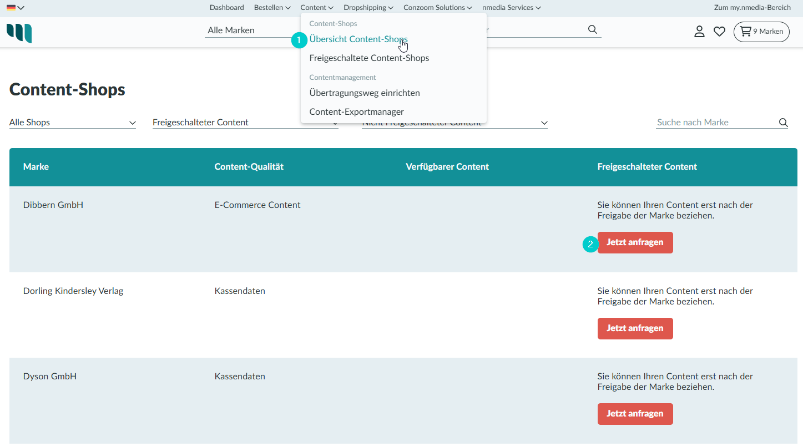Open the cart showing 9 Marken
Screen dimensions: 803x447
(761, 32)
